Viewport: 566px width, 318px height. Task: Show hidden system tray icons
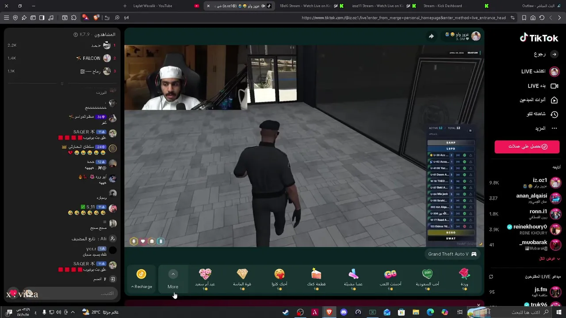pos(73,312)
